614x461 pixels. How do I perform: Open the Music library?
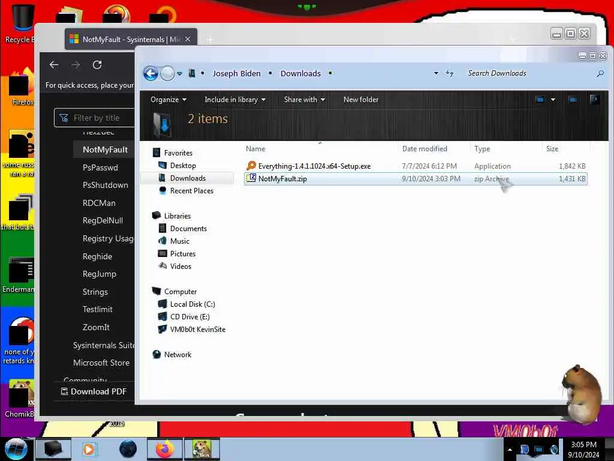pyautogui.click(x=179, y=241)
